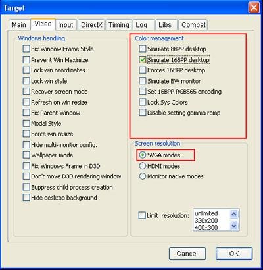Select the Timing tab
Image resolution: width=263 pixels, height=270 pixels.
pyautogui.click(x=119, y=25)
